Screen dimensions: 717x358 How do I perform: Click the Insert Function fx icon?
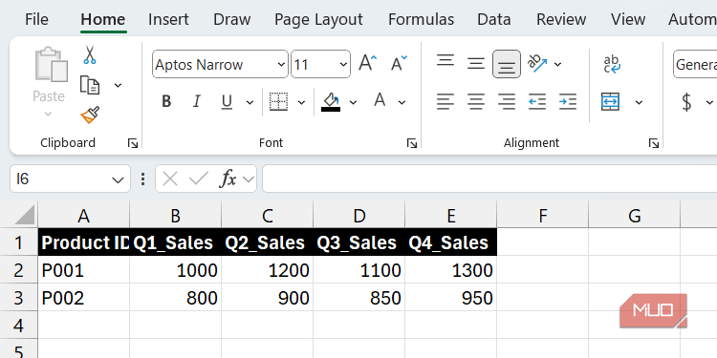228,179
